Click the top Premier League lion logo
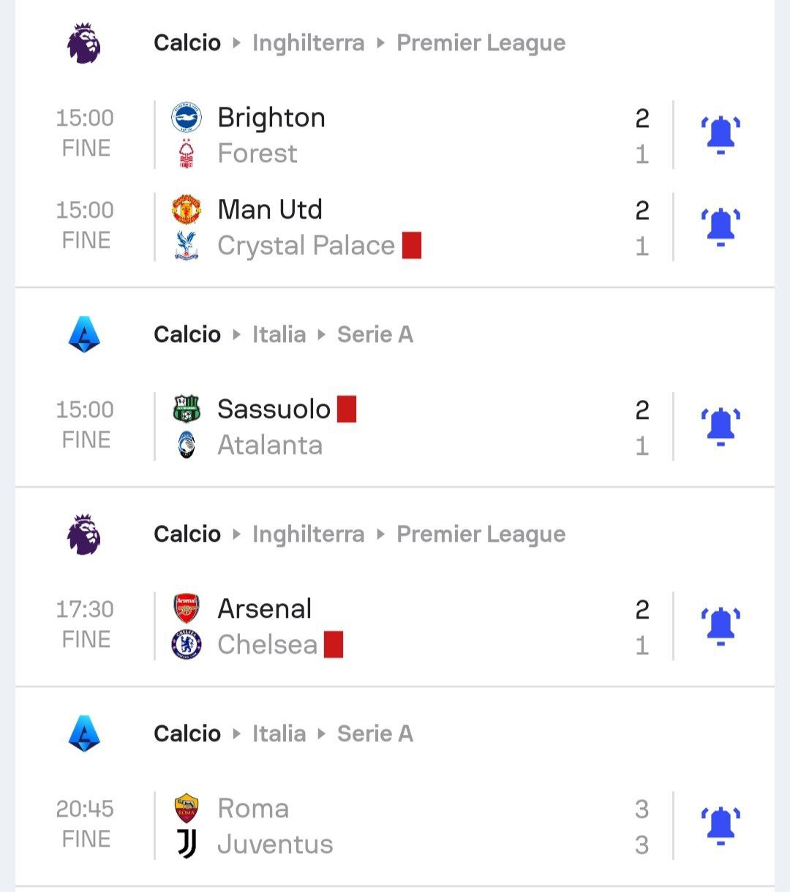The image size is (790, 892). coord(84,43)
